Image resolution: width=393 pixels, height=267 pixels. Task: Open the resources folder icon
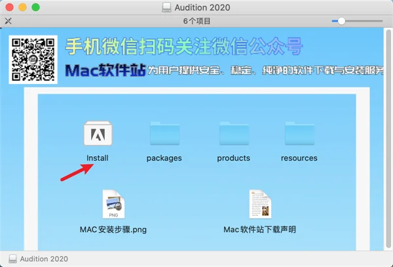click(299, 134)
